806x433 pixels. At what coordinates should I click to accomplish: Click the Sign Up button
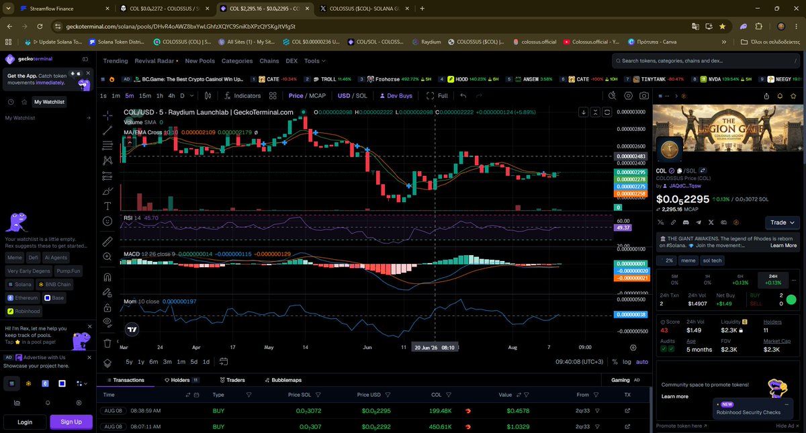point(71,422)
